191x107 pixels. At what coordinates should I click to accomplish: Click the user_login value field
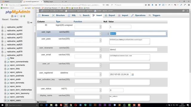tap(138, 34)
